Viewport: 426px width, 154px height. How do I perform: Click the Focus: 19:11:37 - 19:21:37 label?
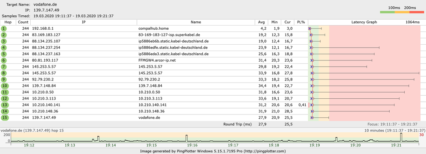click(392, 124)
